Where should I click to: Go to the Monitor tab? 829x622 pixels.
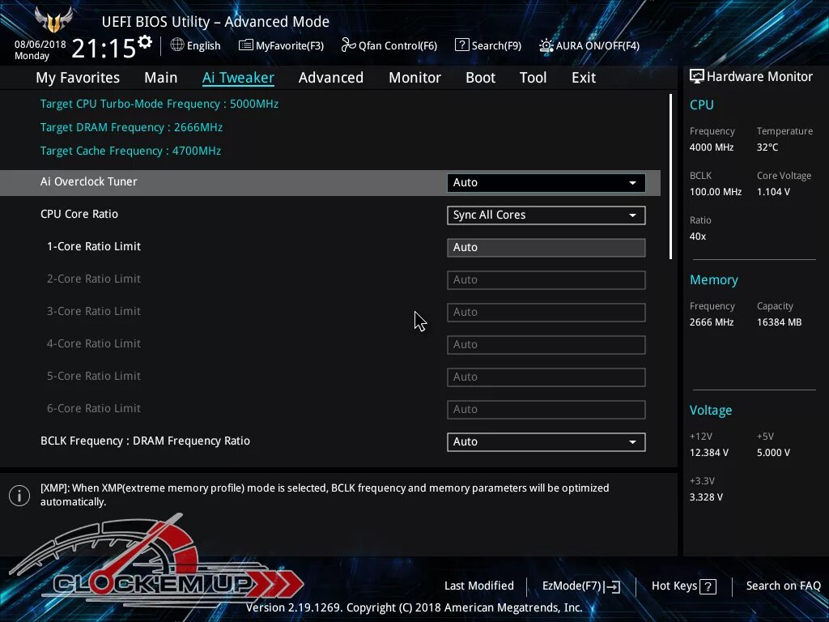[414, 78]
